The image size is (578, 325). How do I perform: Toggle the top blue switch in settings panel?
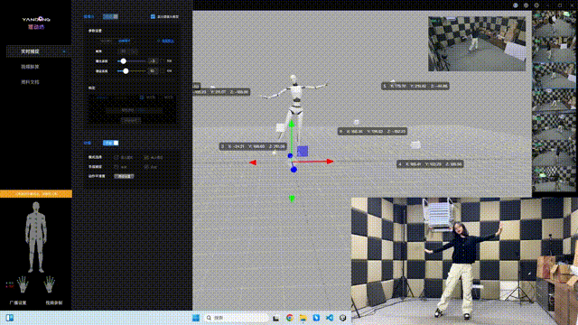(110, 16)
